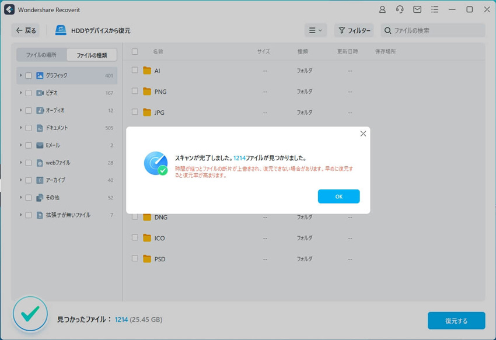Screen dimensions: 496x340
Task: Open the list menu icon in title bar
Action: [435, 10]
